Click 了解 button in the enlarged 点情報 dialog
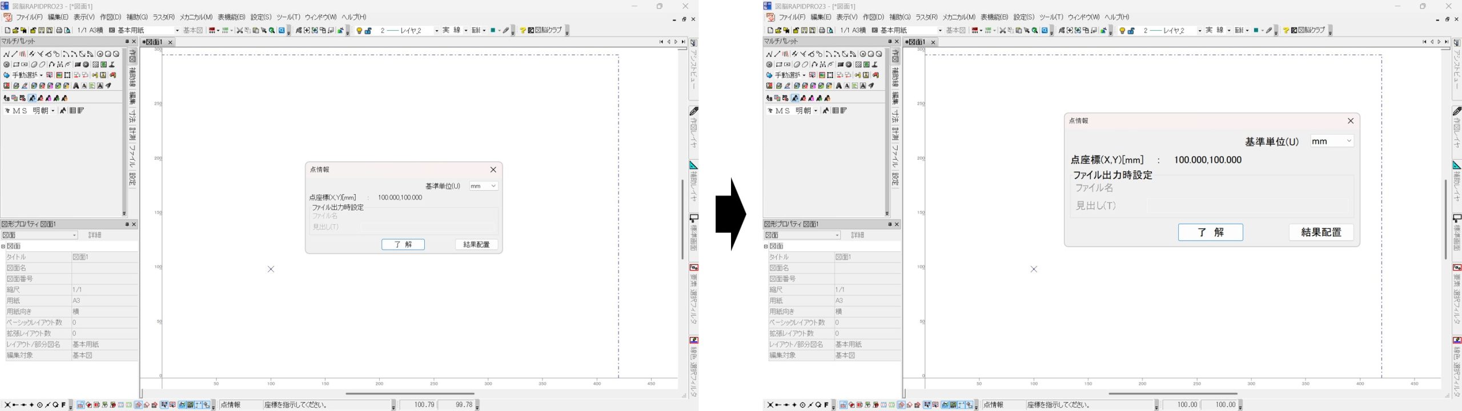1462x411 pixels. pyautogui.click(x=1210, y=232)
